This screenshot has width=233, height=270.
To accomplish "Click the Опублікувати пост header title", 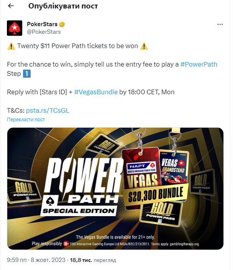I will (63, 6).
